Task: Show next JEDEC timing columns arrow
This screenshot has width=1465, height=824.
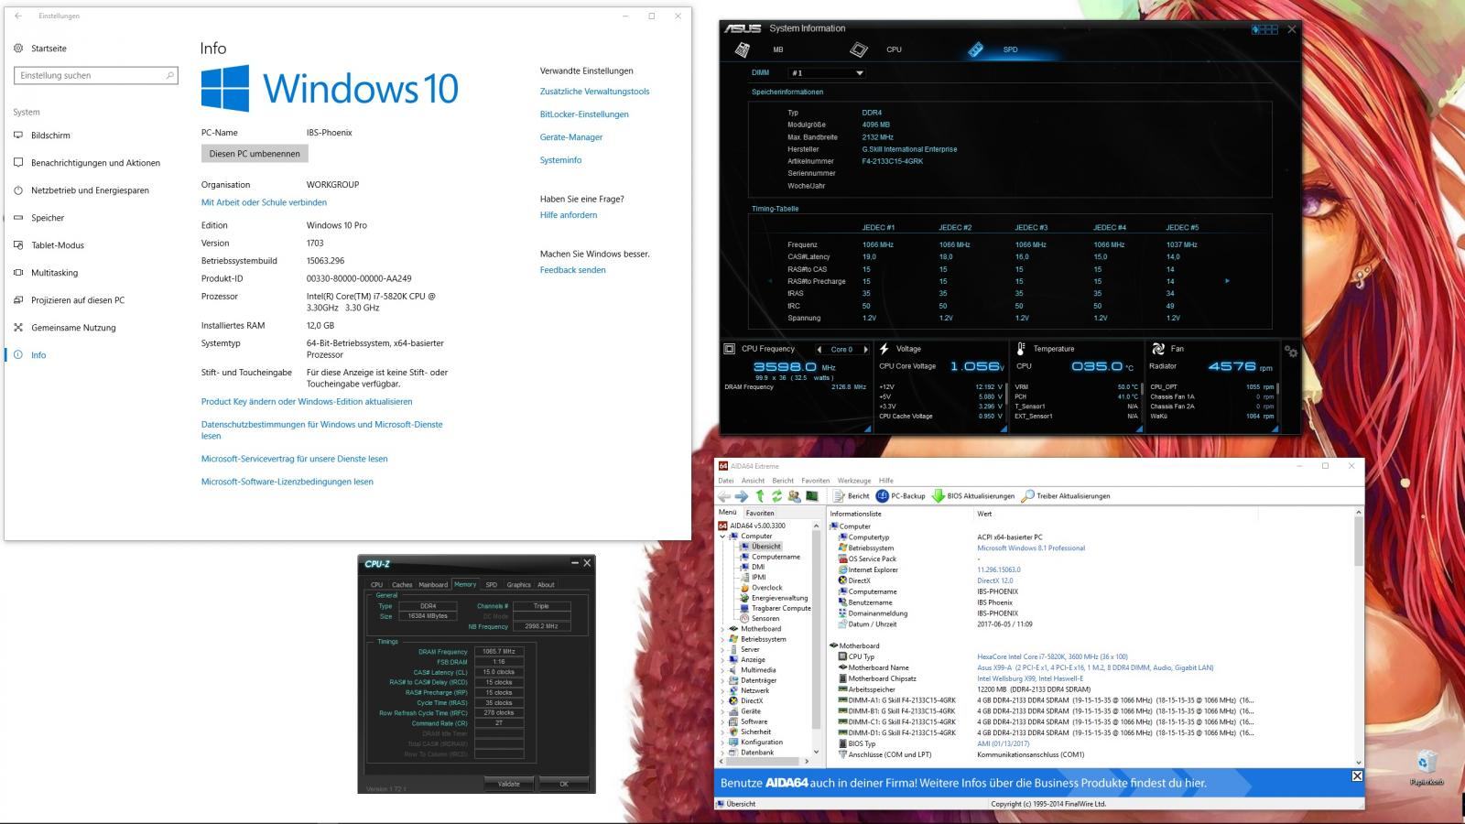Action: pos(1227,281)
